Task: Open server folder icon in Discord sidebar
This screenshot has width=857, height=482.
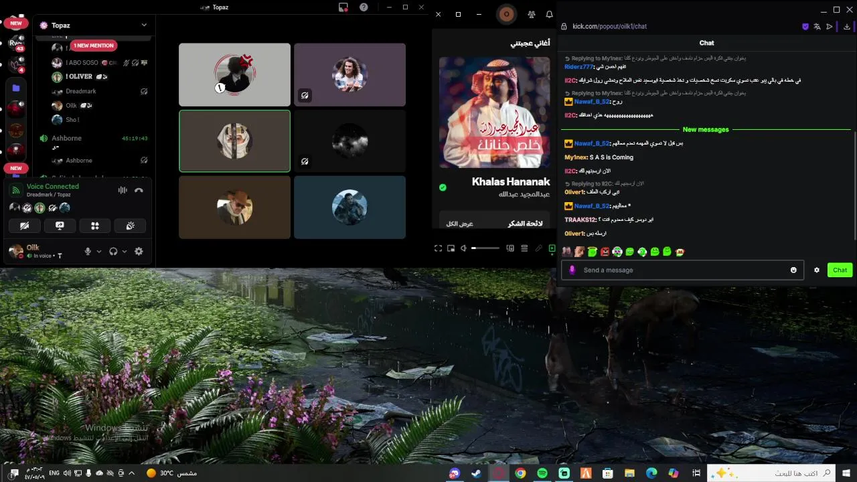Action: pos(16,88)
